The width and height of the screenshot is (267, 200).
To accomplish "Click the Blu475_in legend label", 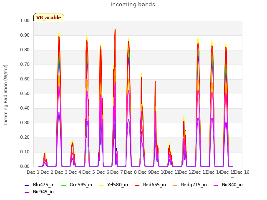I will tap(44, 185).
